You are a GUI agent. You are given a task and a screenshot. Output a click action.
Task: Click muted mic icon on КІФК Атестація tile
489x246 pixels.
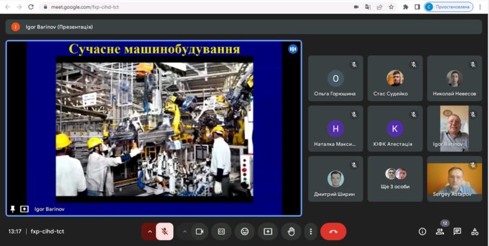click(x=413, y=114)
